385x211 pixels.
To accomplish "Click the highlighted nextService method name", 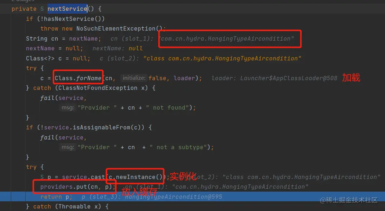I will pos(67,9).
